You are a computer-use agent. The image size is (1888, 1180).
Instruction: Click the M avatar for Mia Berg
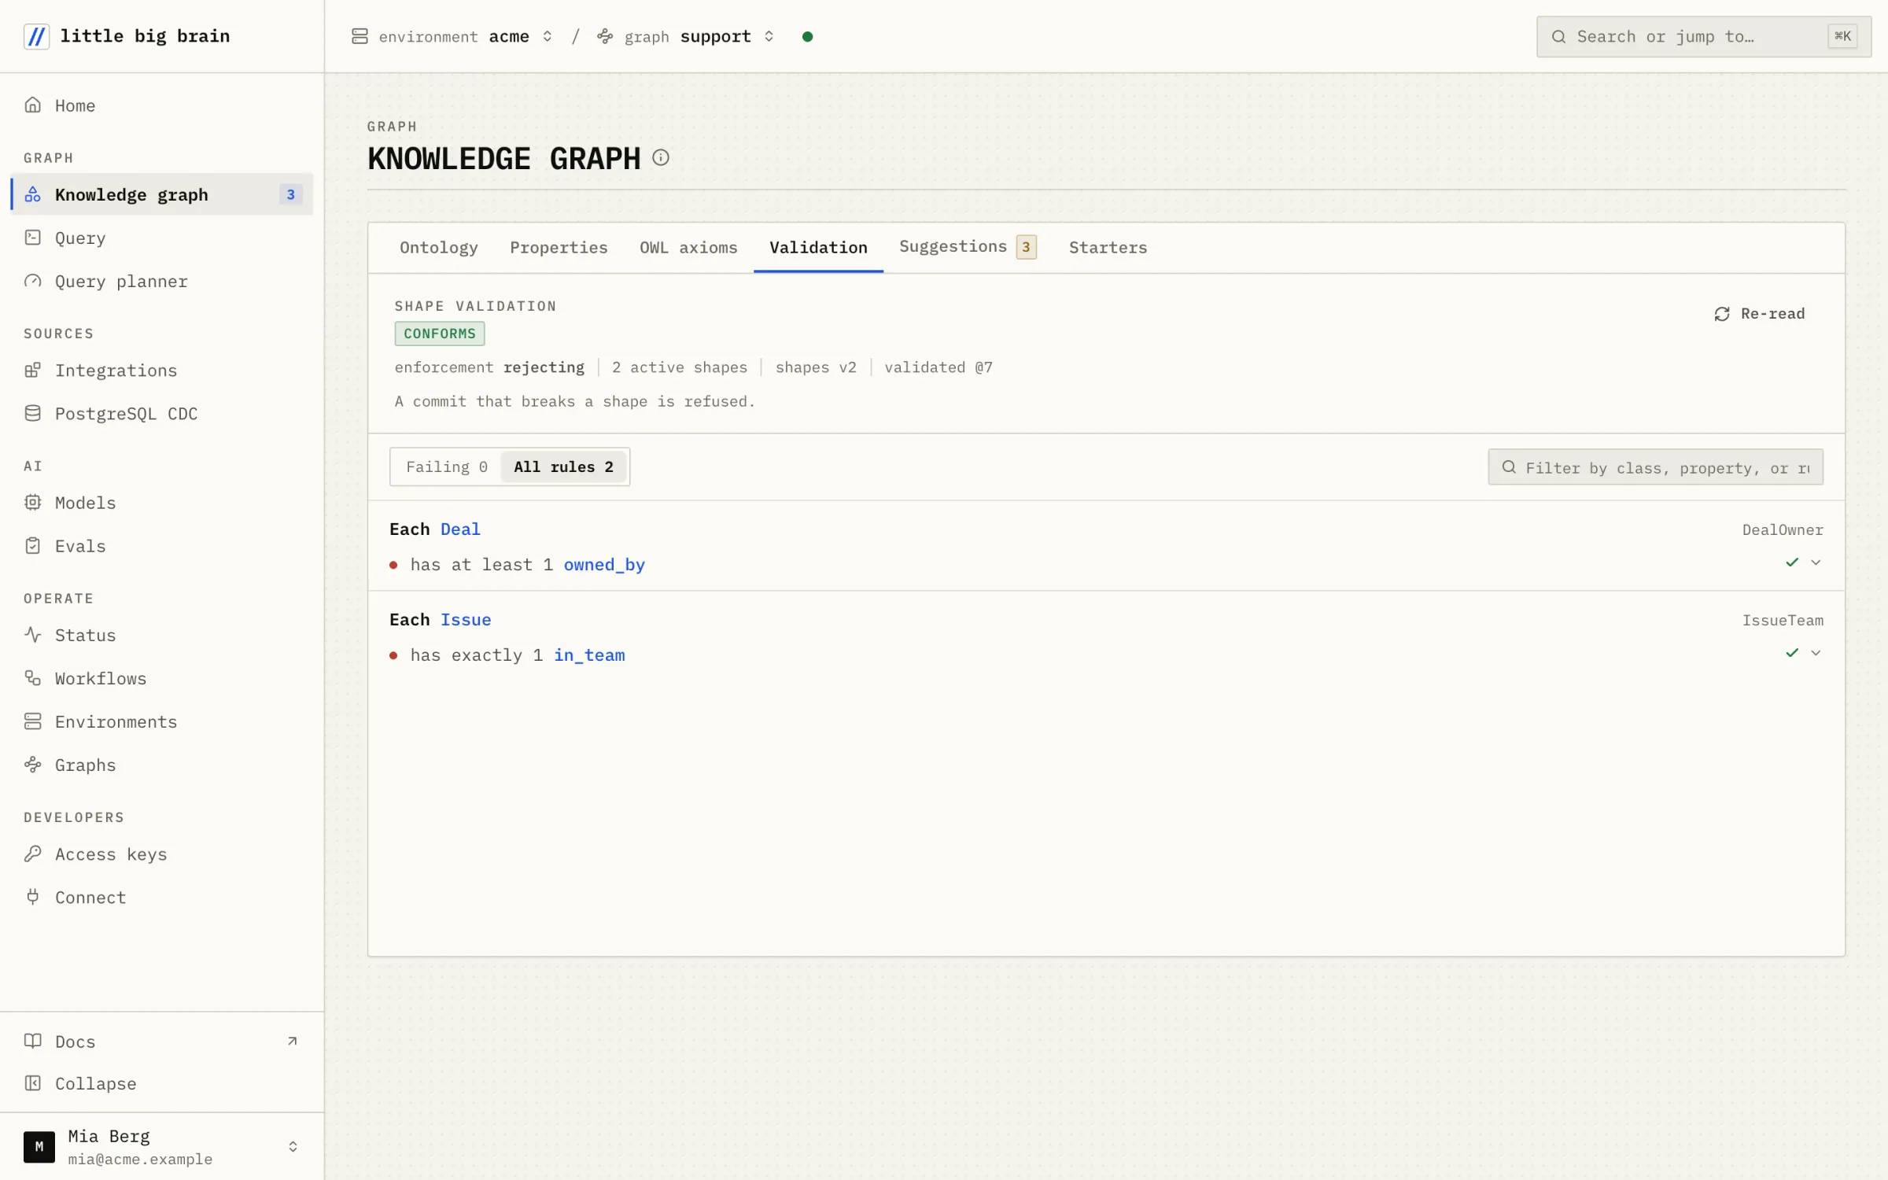[x=39, y=1146]
